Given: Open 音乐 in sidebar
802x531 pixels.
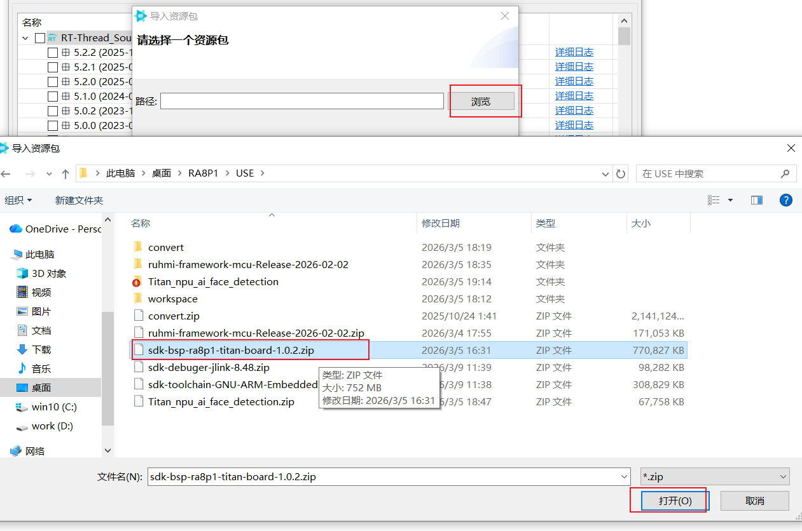Looking at the screenshot, I should (34, 368).
